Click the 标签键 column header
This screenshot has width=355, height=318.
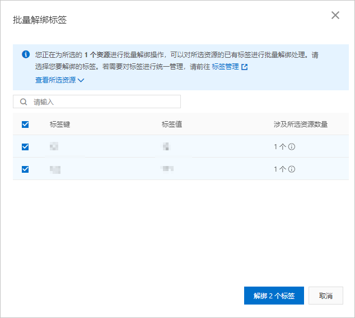pyautogui.click(x=60, y=125)
